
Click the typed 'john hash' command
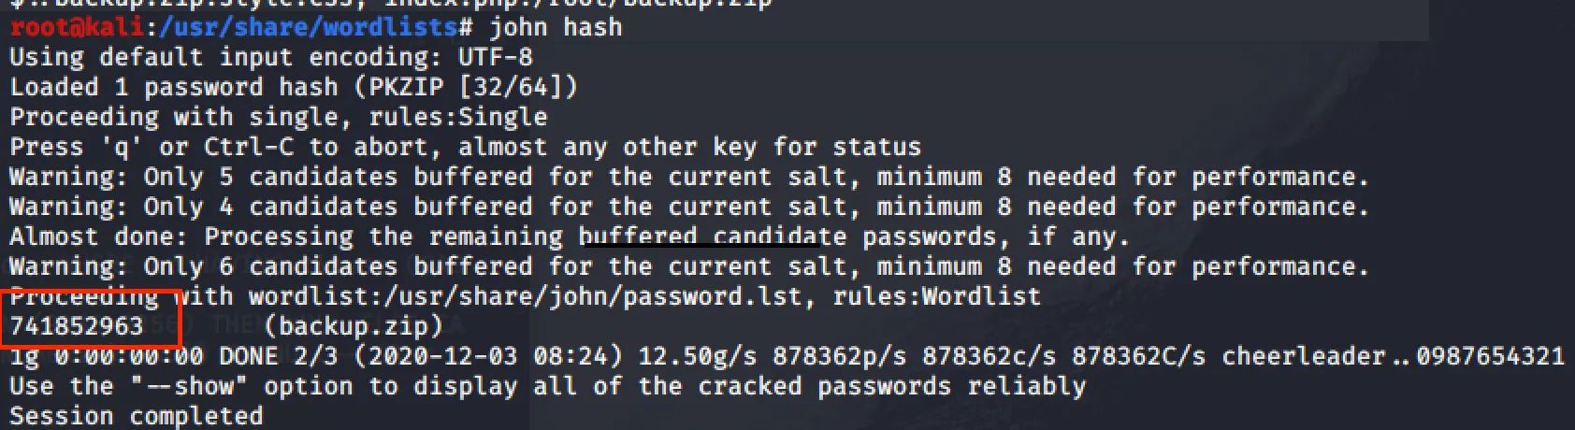(556, 26)
